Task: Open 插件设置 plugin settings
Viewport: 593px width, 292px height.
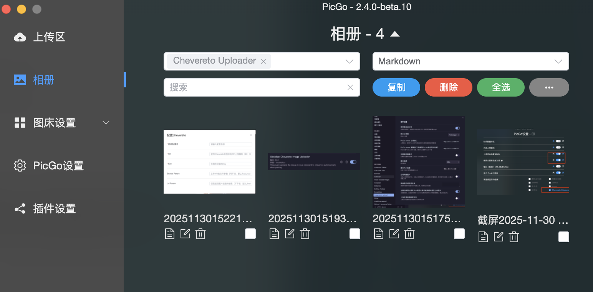Action: pyautogui.click(x=54, y=209)
